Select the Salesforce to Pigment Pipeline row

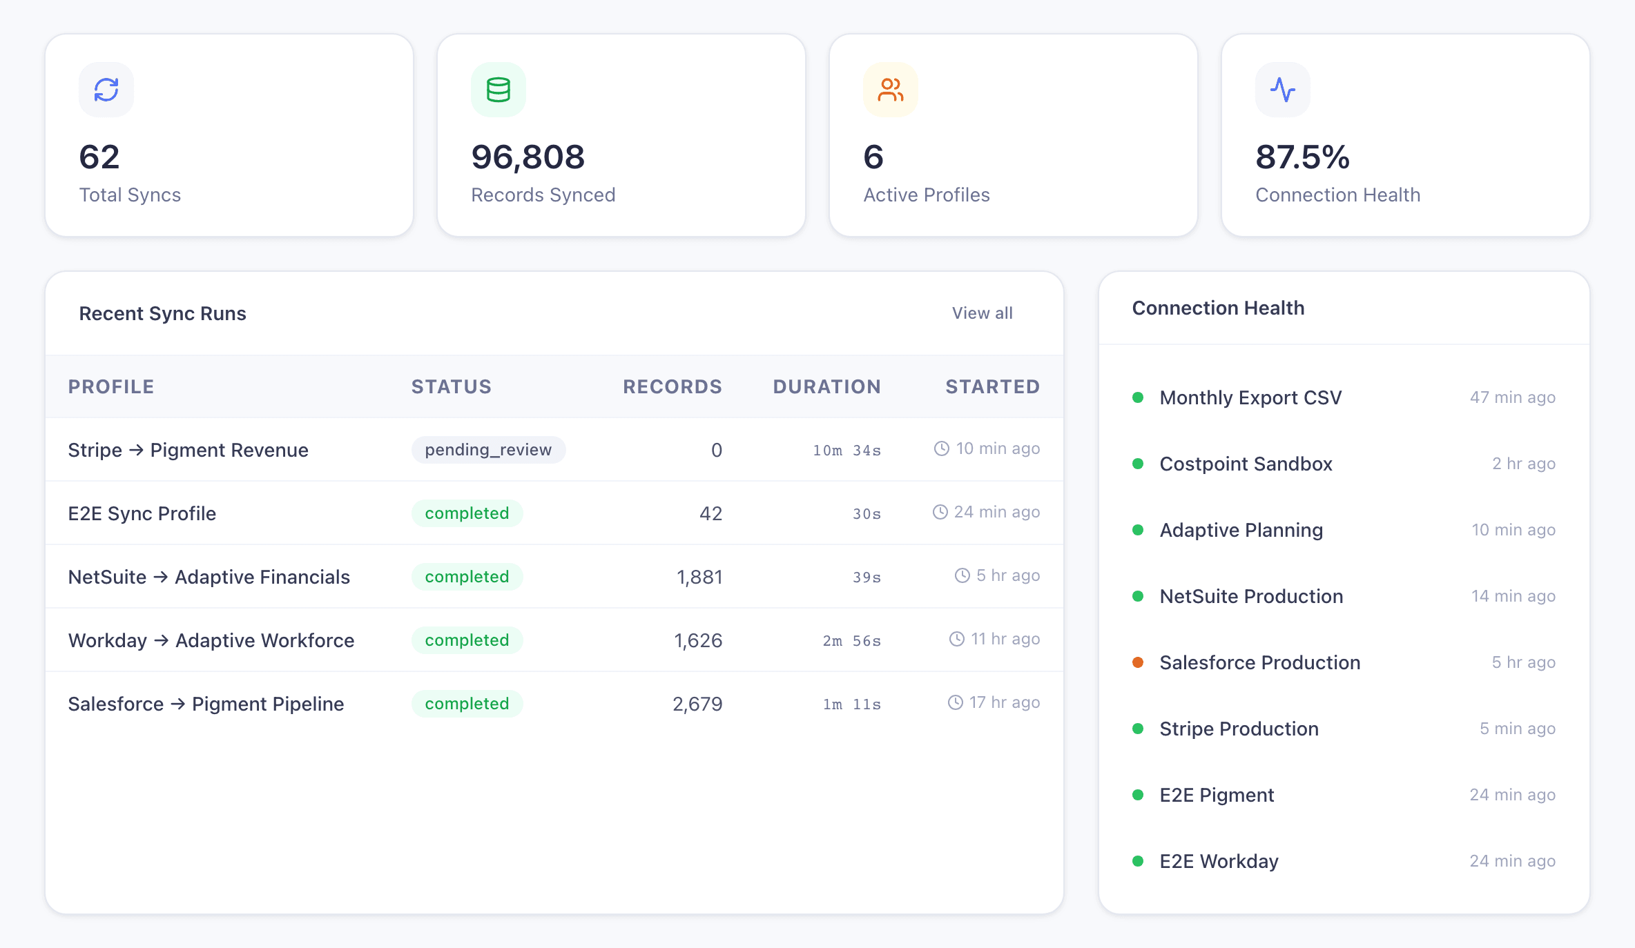(x=206, y=703)
